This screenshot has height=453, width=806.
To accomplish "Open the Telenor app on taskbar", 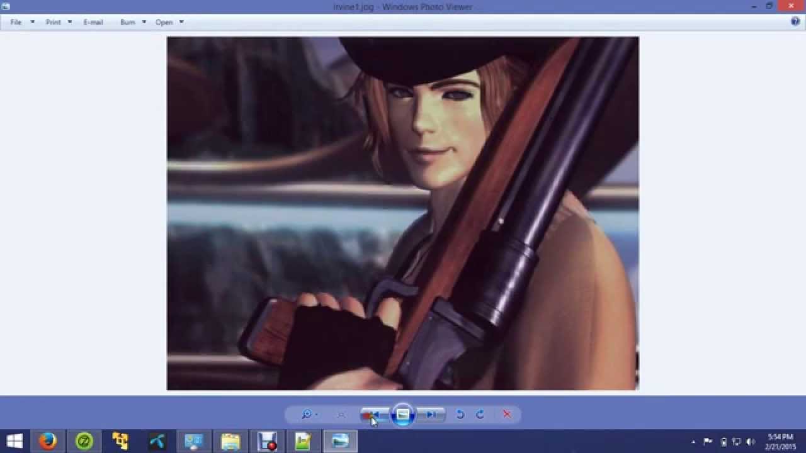I will coord(157,441).
